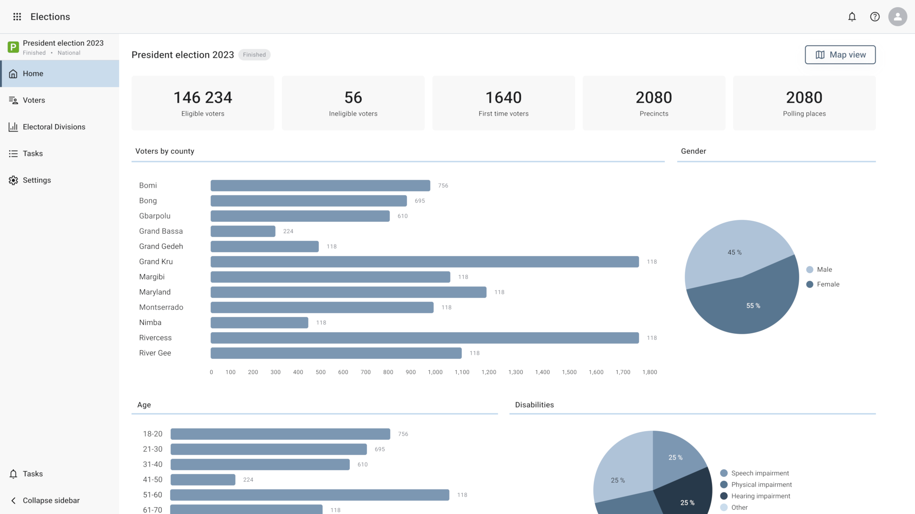Collapse sidebar using the chevron arrow
This screenshot has width=915, height=514.
(13, 501)
